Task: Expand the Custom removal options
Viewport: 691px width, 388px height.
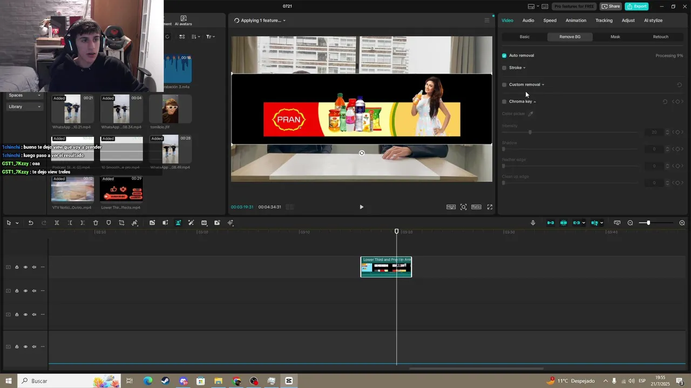Action: pyautogui.click(x=543, y=85)
